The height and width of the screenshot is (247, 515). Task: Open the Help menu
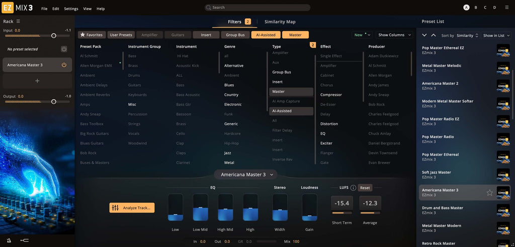coord(101,9)
